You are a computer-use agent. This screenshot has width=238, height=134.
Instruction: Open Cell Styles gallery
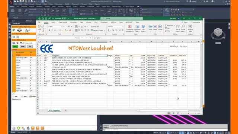click(143, 29)
